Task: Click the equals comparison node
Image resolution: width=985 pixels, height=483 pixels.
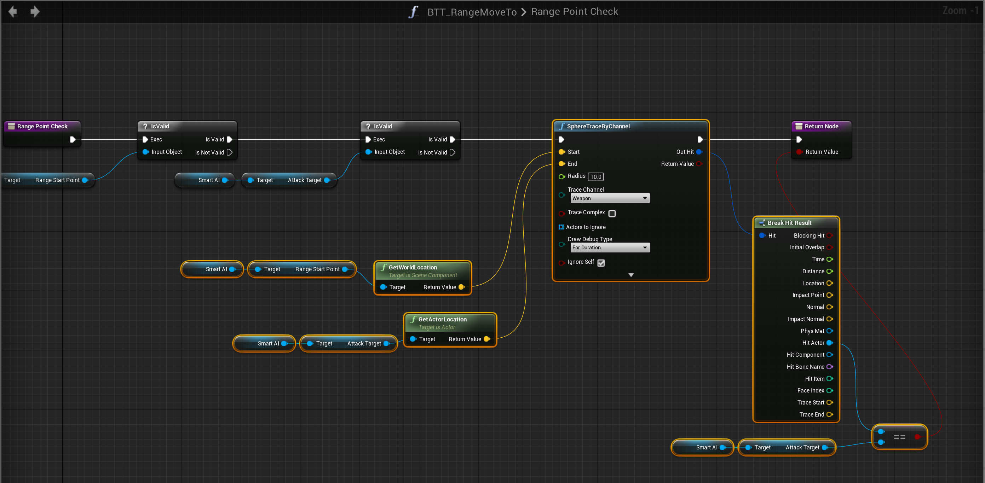Action: pyautogui.click(x=899, y=437)
